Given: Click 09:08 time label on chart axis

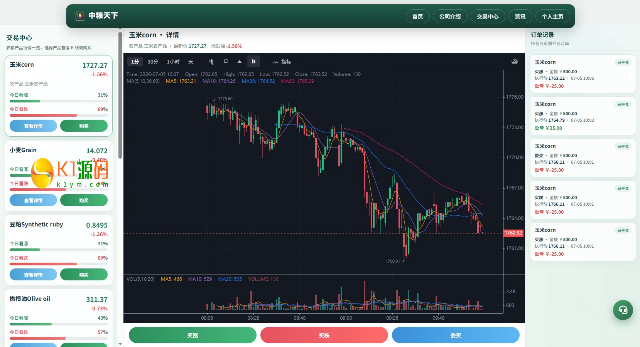Looking at the screenshot, I should 346,318.
